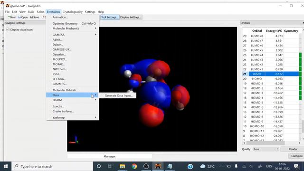Click the ENG language indicator
This screenshot has height=171, width=304.
pos(269,166)
